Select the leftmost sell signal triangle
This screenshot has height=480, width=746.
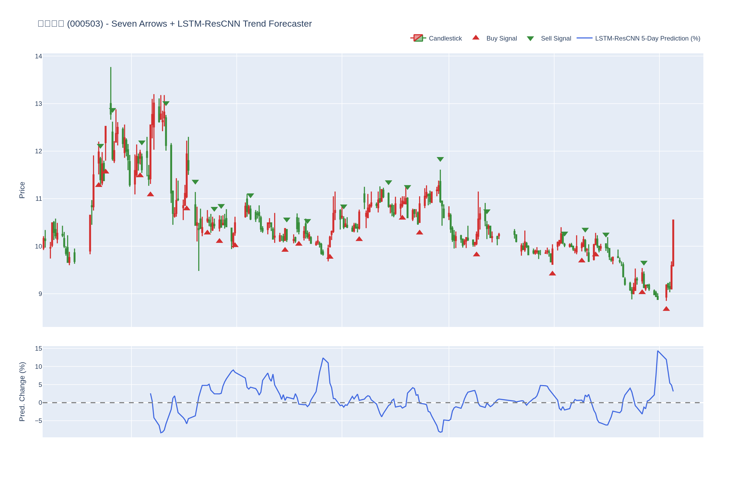tap(100, 146)
